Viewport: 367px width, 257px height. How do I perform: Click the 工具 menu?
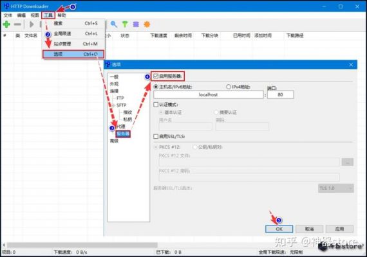48,15
